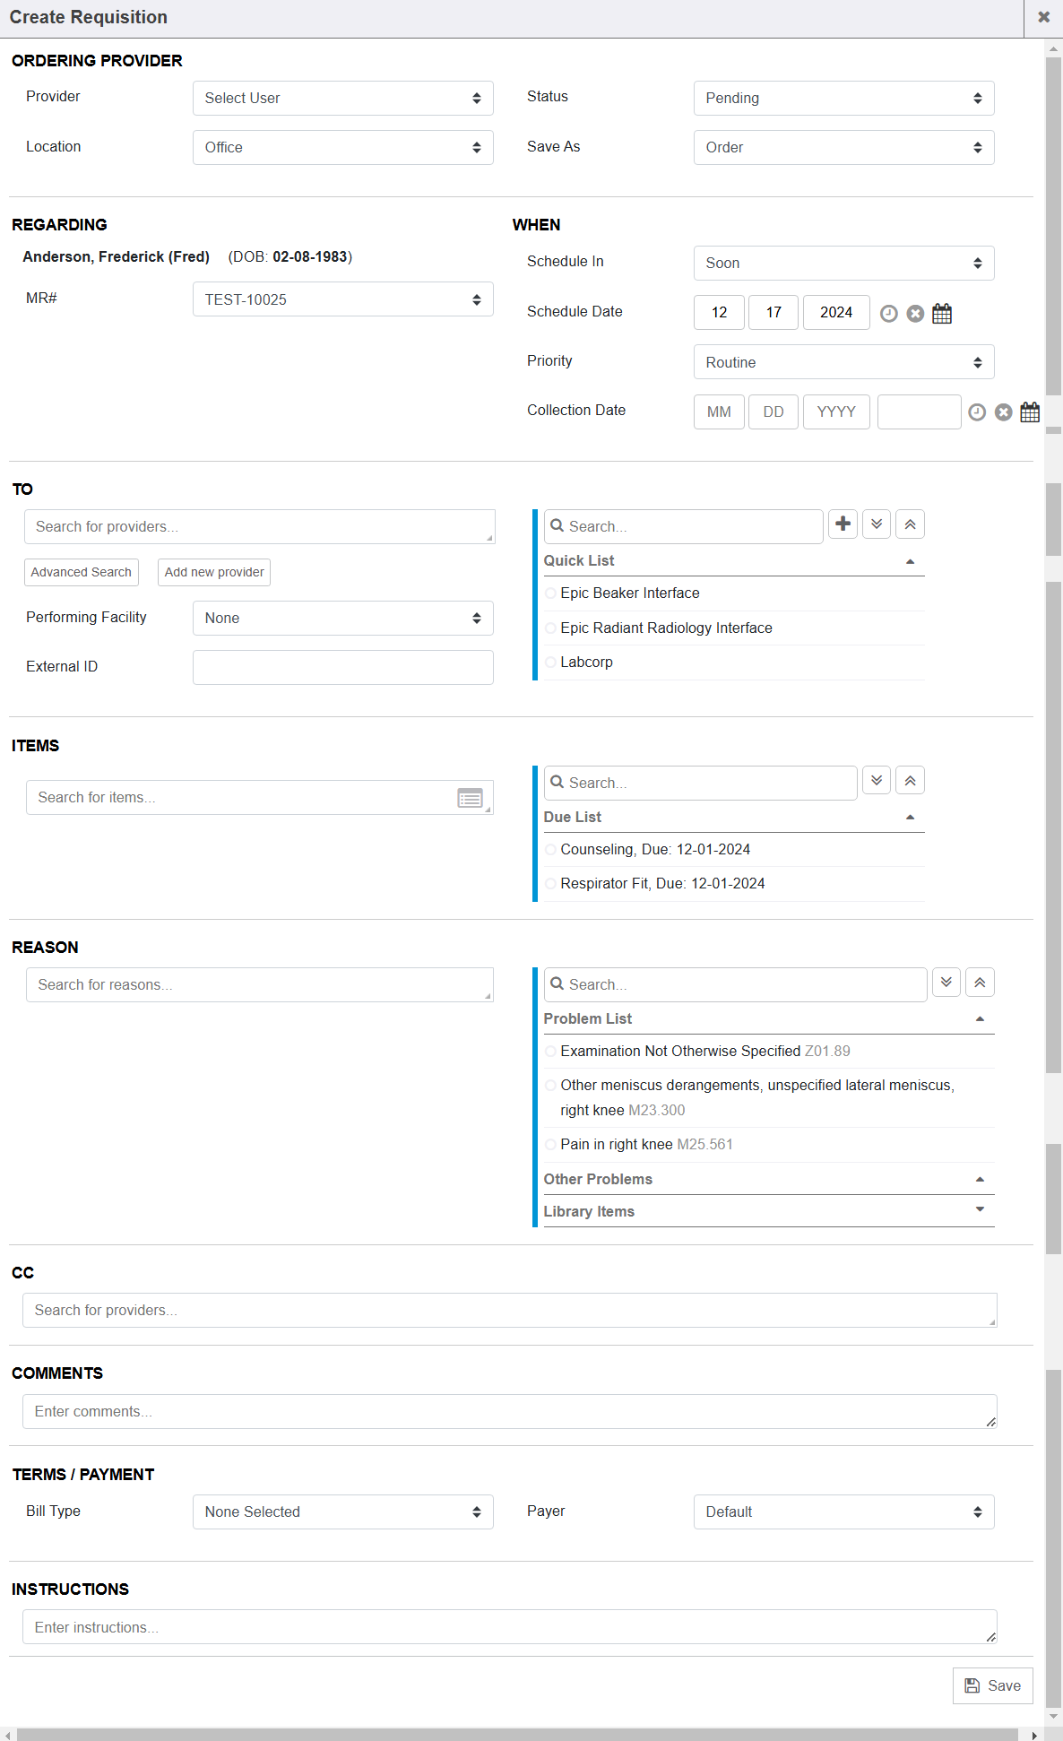Screen dimensions: 1063x1741
Task: Open the Priority dropdown set to Routine
Action: coord(843,363)
